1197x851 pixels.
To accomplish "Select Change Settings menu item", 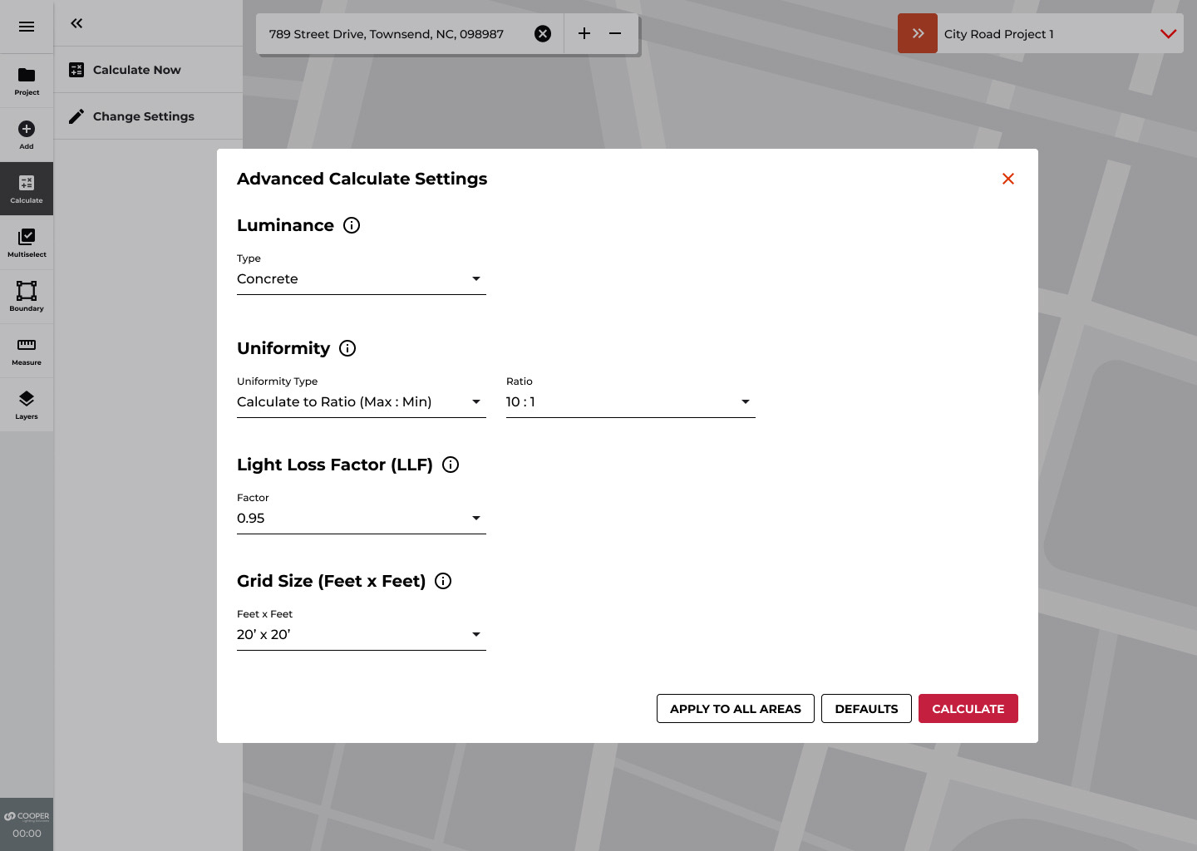I will click(148, 116).
